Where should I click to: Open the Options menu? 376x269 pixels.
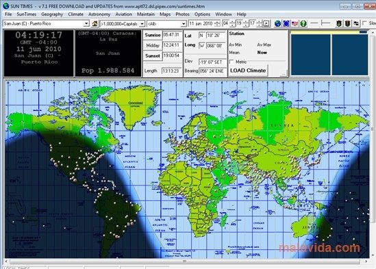203,14
